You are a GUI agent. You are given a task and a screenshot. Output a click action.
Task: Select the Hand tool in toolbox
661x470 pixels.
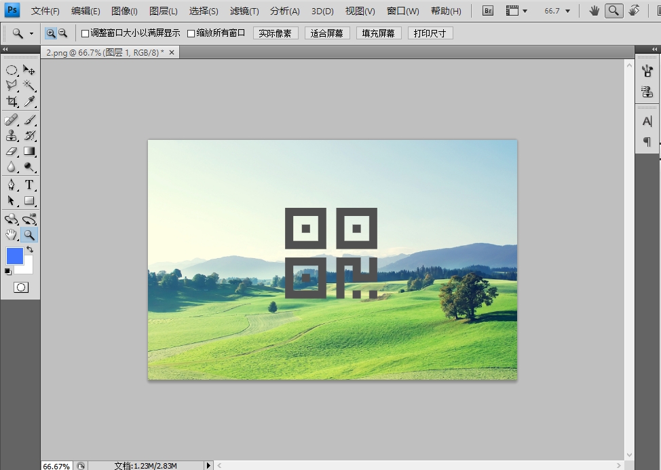coord(12,235)
